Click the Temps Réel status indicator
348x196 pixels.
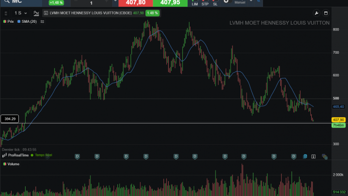[x=42, y=155]
